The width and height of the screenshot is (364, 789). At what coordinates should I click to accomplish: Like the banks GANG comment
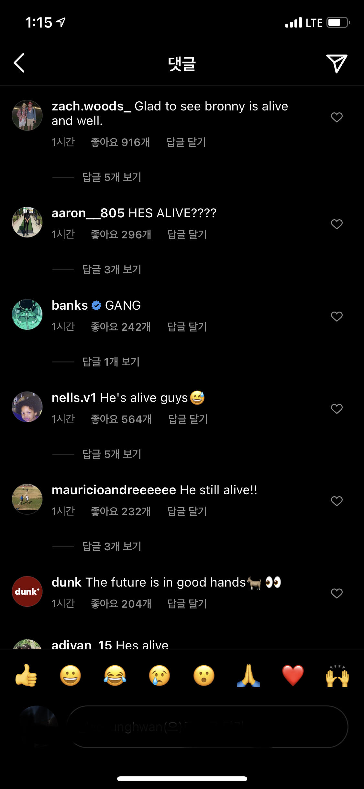336,316
